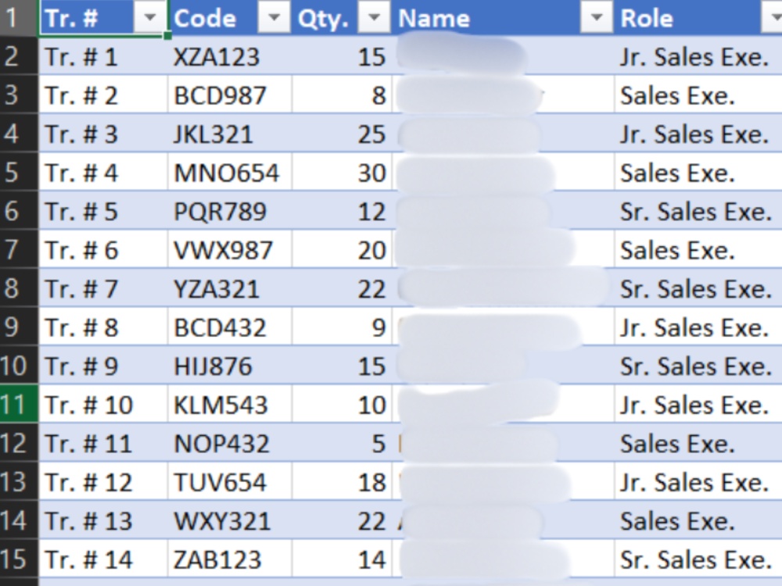Screen dimensions: 782x586
Task: Select code cell TUV654
Action: tap(230, 482)
